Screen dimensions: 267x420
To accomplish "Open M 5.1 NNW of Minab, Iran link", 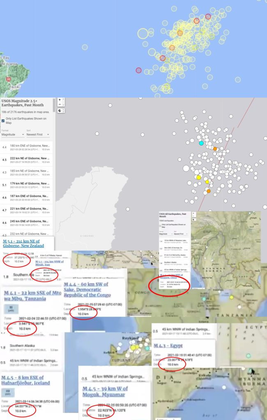I will point(49,263).
